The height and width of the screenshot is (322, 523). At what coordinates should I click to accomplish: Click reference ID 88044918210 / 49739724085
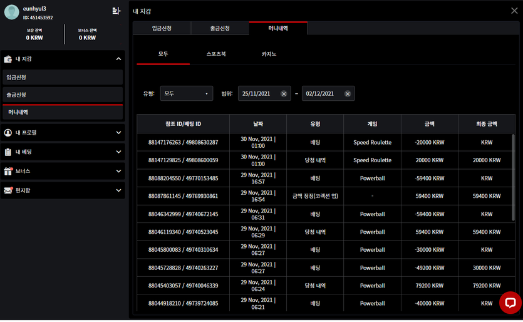point(183,304)
